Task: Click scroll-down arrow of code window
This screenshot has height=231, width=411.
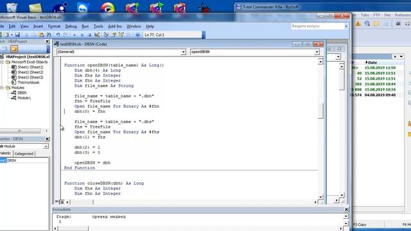Action: (320, 197)
